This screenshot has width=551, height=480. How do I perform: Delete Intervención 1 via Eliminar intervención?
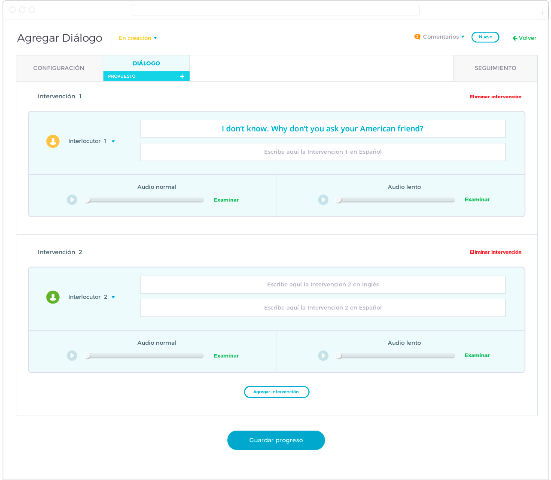click(495, 97)
